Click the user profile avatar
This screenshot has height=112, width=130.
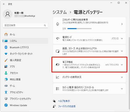(8, 14)
